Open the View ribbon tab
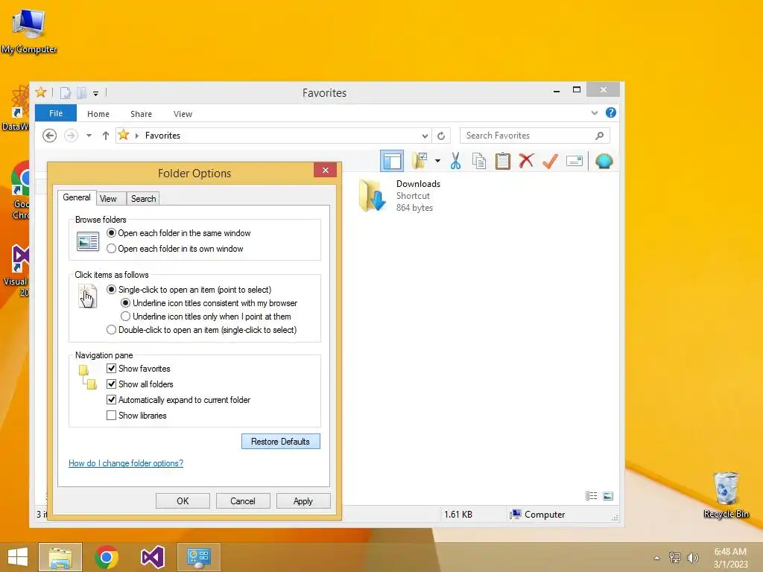 (x=183, y=114)
